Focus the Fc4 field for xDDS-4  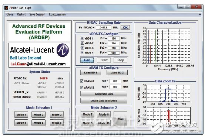coord(114,53)
